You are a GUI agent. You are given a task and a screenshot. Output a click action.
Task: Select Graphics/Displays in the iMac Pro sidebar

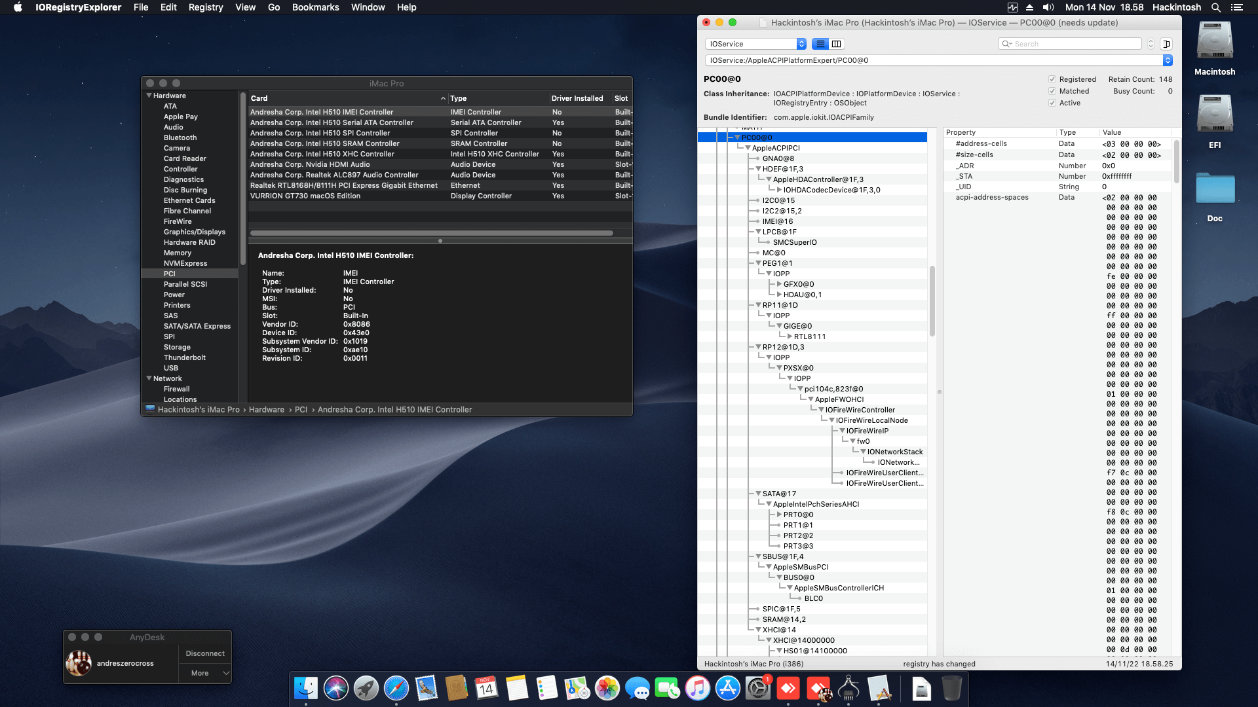coord(195,232)
